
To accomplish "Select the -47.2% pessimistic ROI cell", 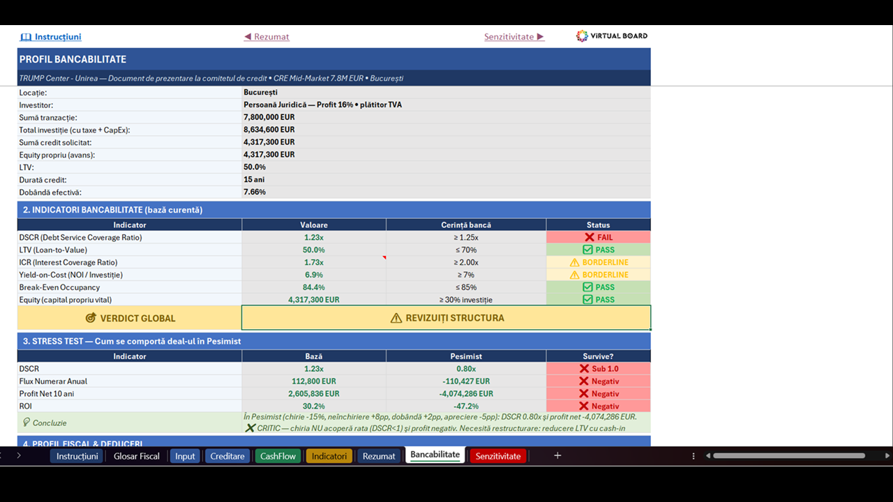I will coord(466,406).
